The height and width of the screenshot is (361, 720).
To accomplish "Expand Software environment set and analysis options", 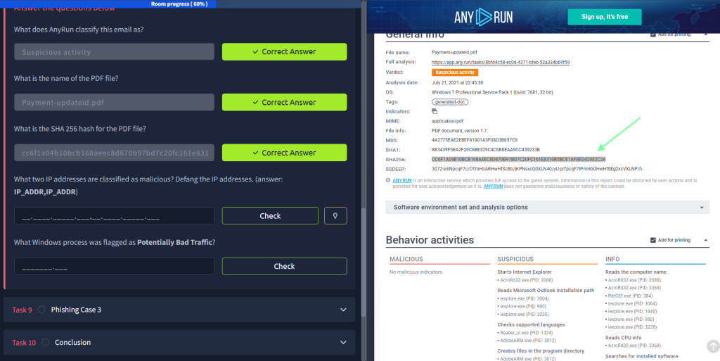I will [547, 208].
